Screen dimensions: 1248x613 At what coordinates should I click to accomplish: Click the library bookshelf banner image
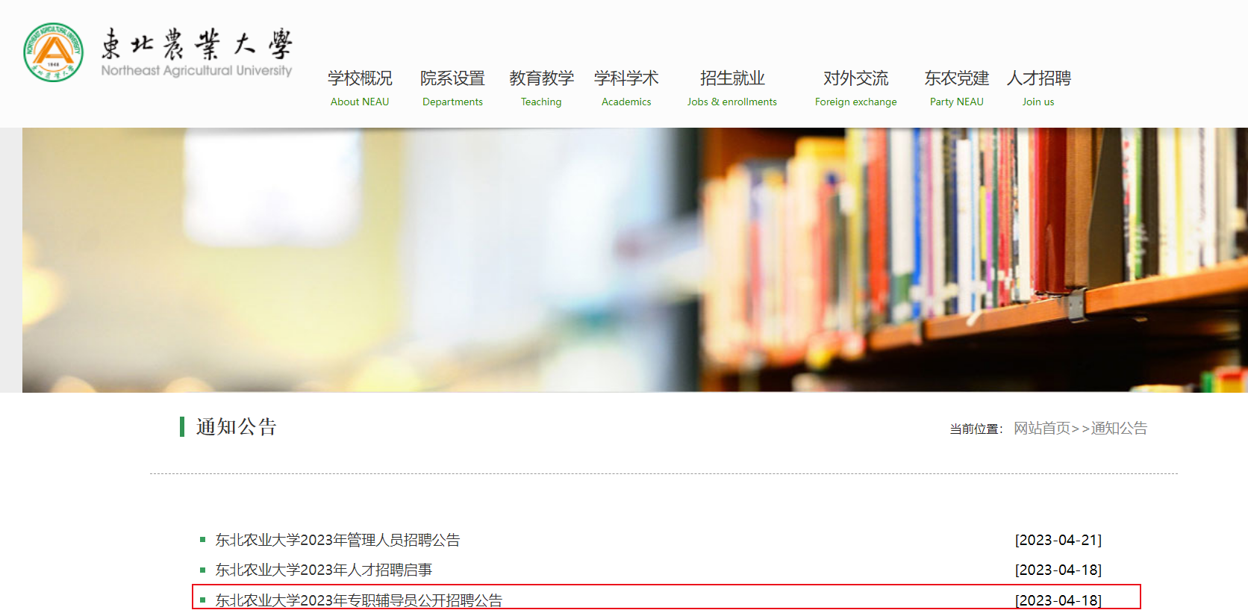coord(634,260)
